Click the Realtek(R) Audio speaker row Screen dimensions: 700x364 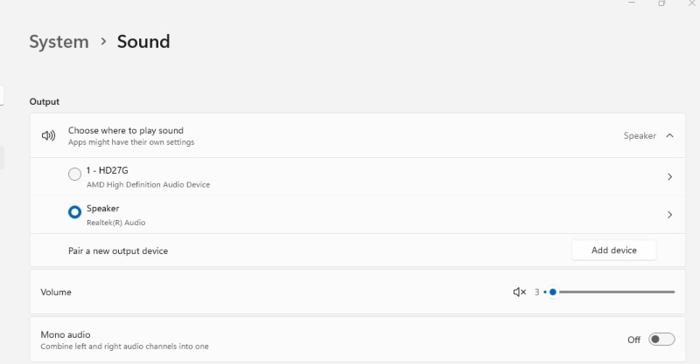tap(350, 215)
